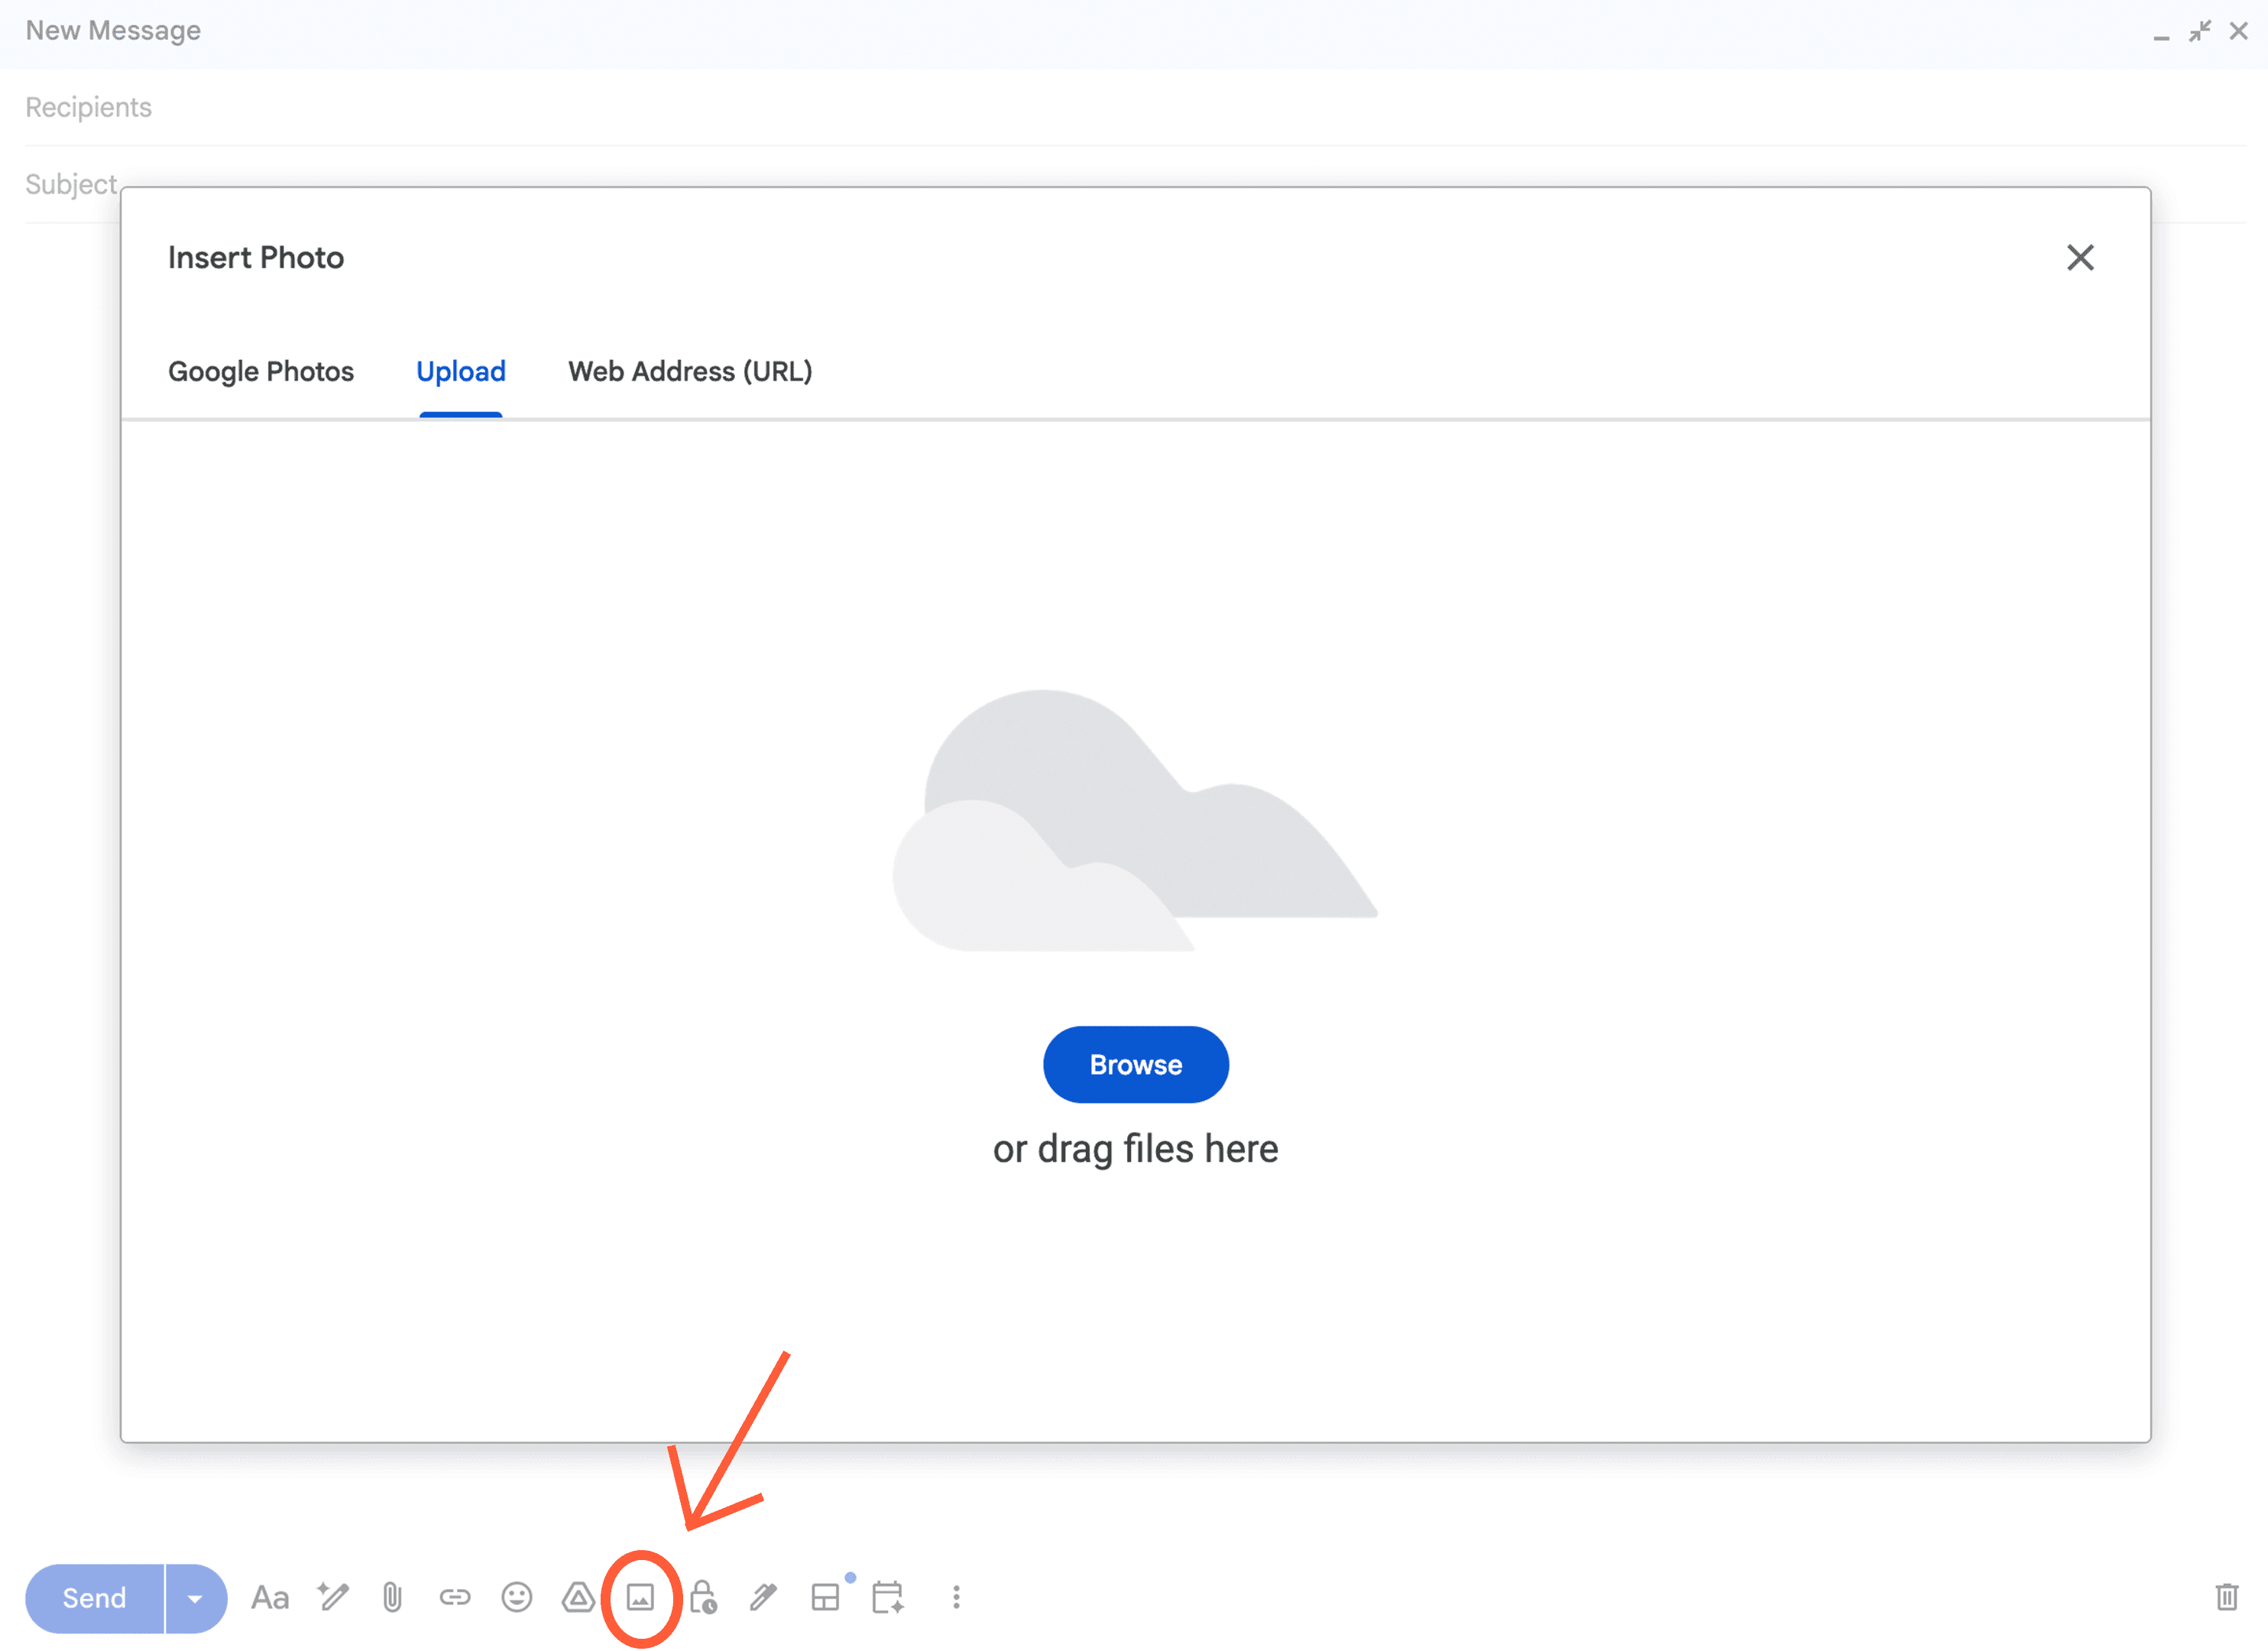This screenshot has width=2268, height=1651.
Task: Open the Web Address (URL) tab
Action: 690,371
